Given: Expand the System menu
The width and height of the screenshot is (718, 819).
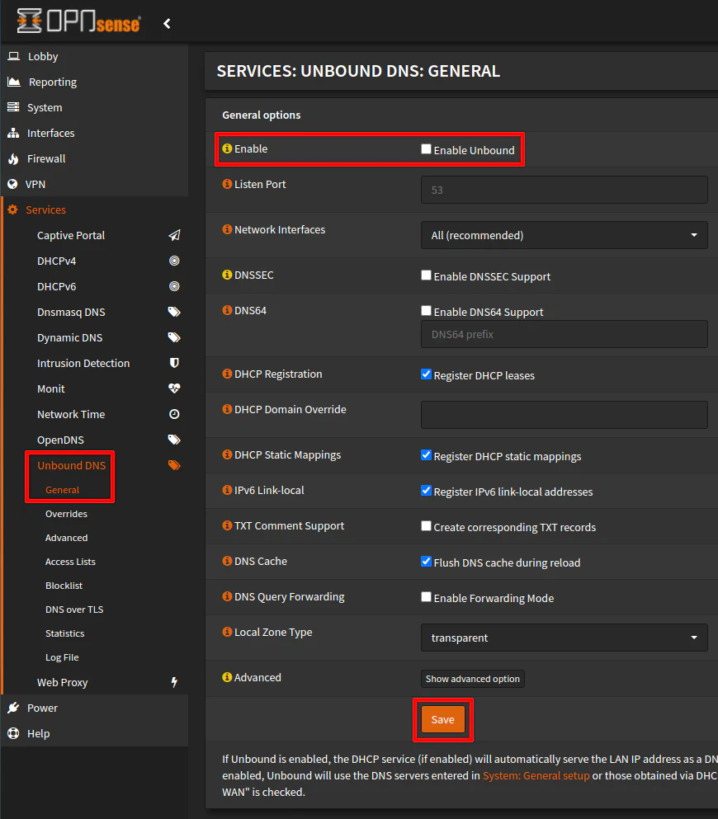Looking at the screenshot, I should [x=94, y=107].
